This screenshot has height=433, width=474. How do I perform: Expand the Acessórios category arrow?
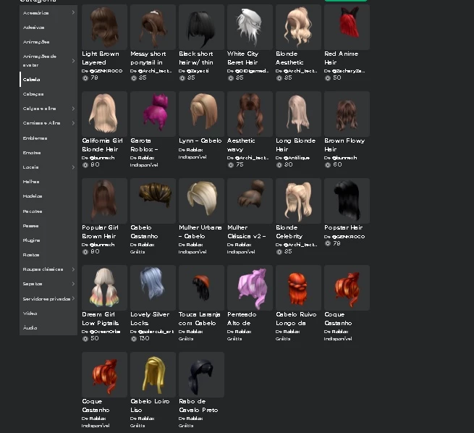[x=73, y=12]
